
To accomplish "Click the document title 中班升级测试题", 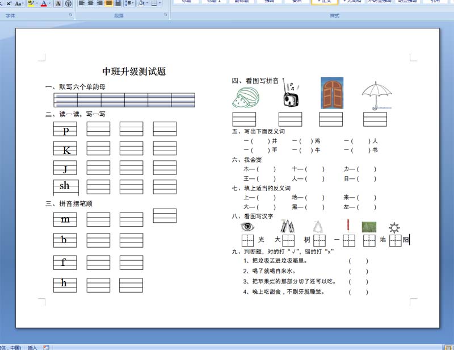I will [134, 72].
